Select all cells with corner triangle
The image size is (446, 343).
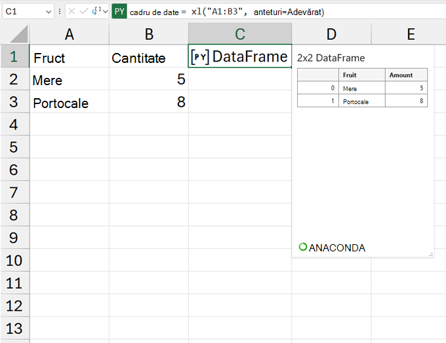tap(19, 34)
